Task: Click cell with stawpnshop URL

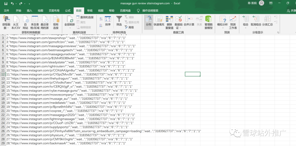Action: [67, 38]
